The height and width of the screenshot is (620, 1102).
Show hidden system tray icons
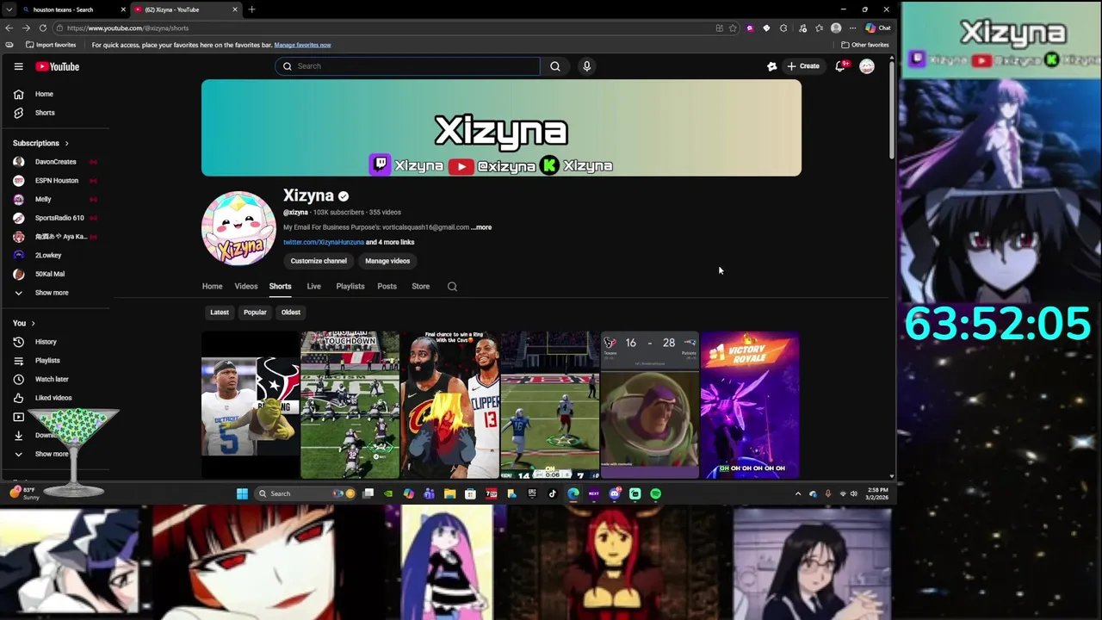pyautogui.click(x=798, y=493)
